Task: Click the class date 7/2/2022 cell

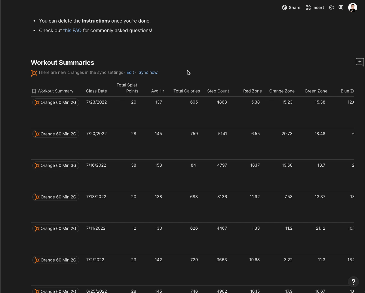Action: pos(95,260)
